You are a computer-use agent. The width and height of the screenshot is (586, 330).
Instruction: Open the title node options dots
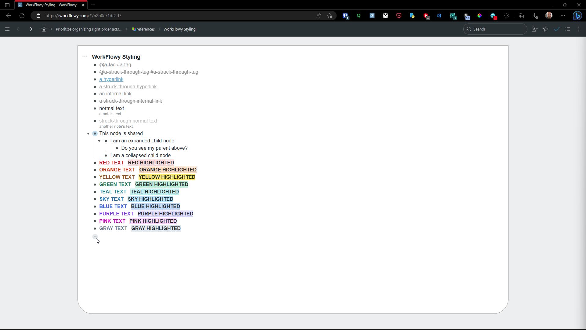point(85,56)
